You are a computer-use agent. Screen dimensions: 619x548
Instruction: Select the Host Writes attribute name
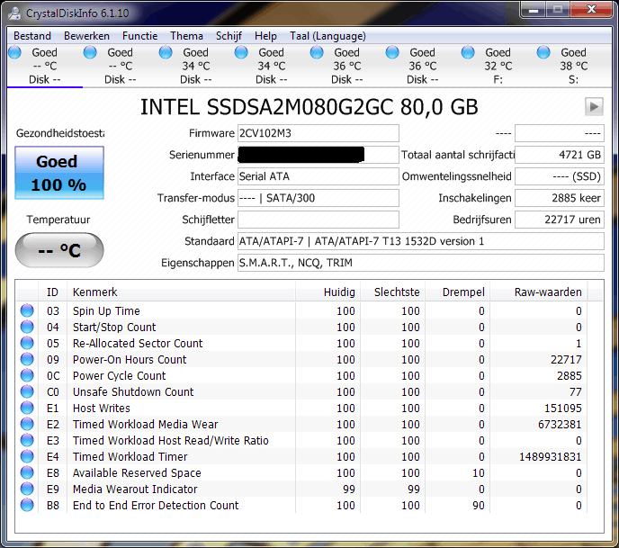click(x=102, y=408)
